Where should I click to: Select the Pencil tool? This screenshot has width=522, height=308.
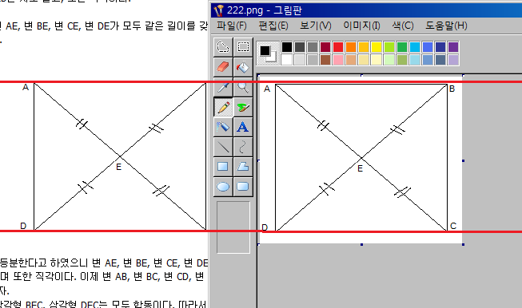(223, 107)
